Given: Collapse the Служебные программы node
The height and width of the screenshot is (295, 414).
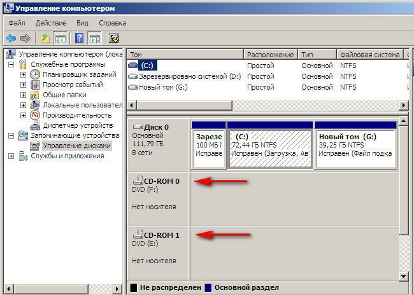Looking at the screenshot, I should click(11, 64).
